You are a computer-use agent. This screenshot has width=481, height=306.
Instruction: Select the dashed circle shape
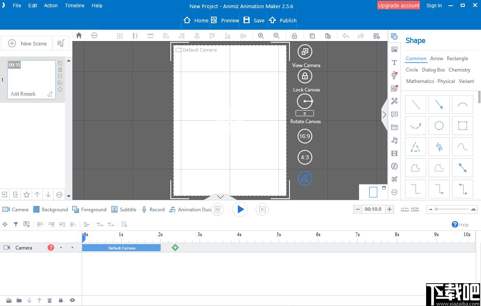point(439,126)
